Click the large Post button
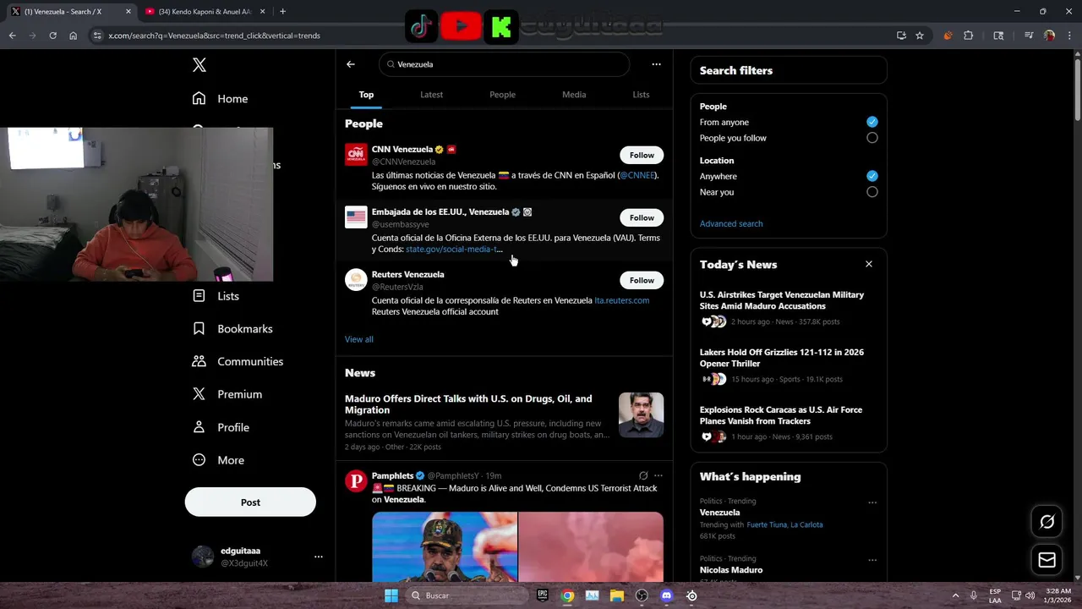The width and height of the screenshot is (1082, 609). pos(250,502)
